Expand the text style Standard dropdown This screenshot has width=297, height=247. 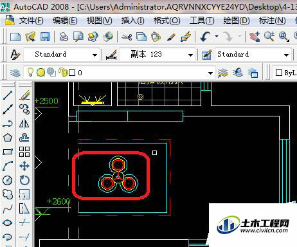94,55
